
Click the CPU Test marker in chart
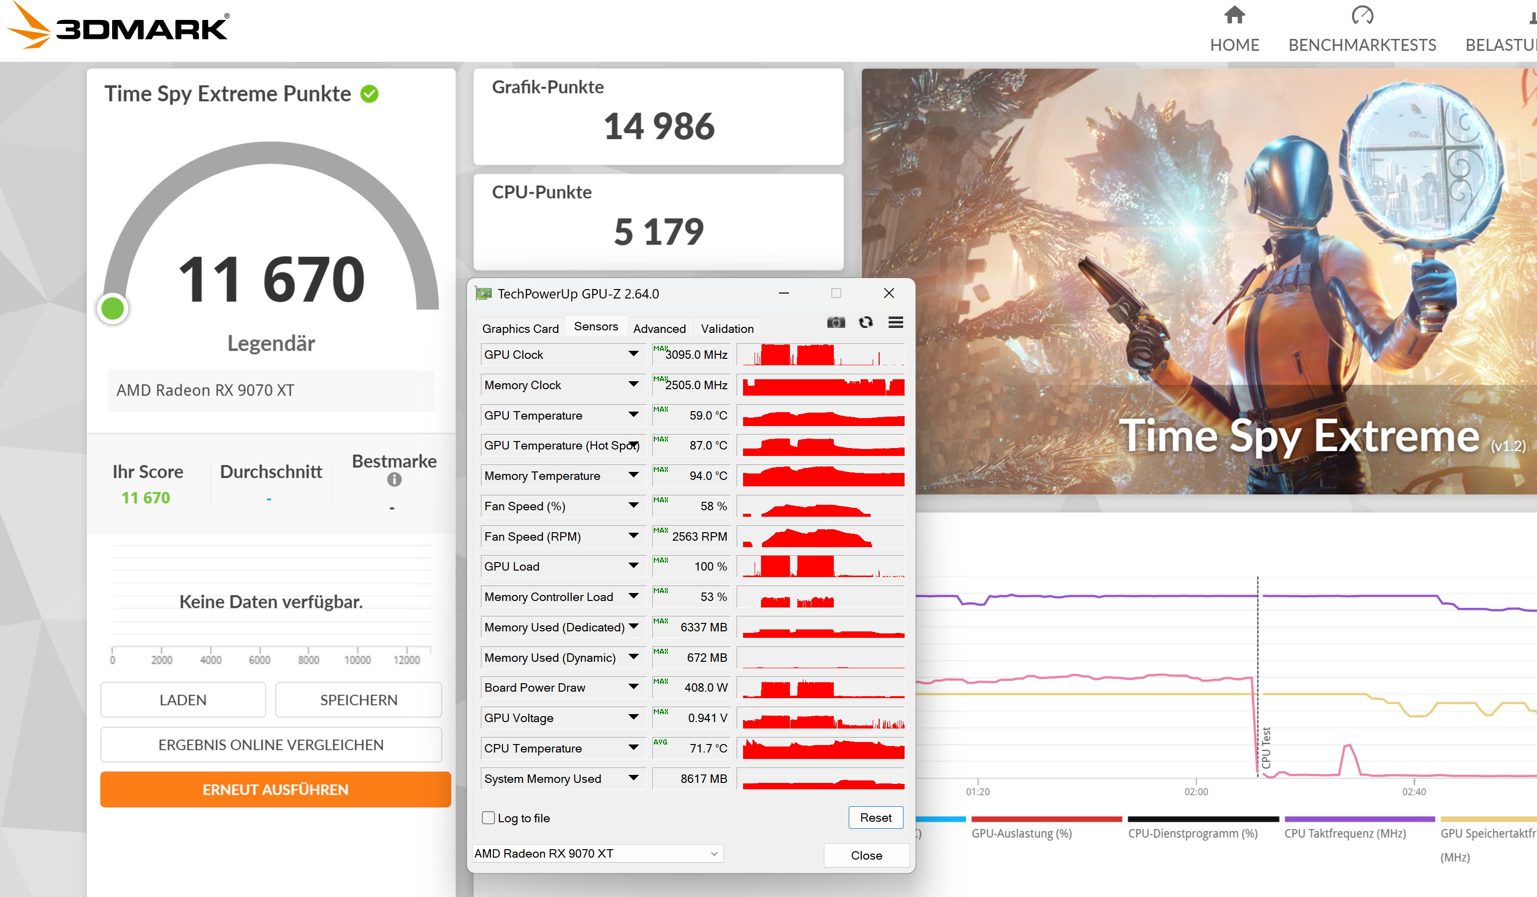tap(1265, 747)
